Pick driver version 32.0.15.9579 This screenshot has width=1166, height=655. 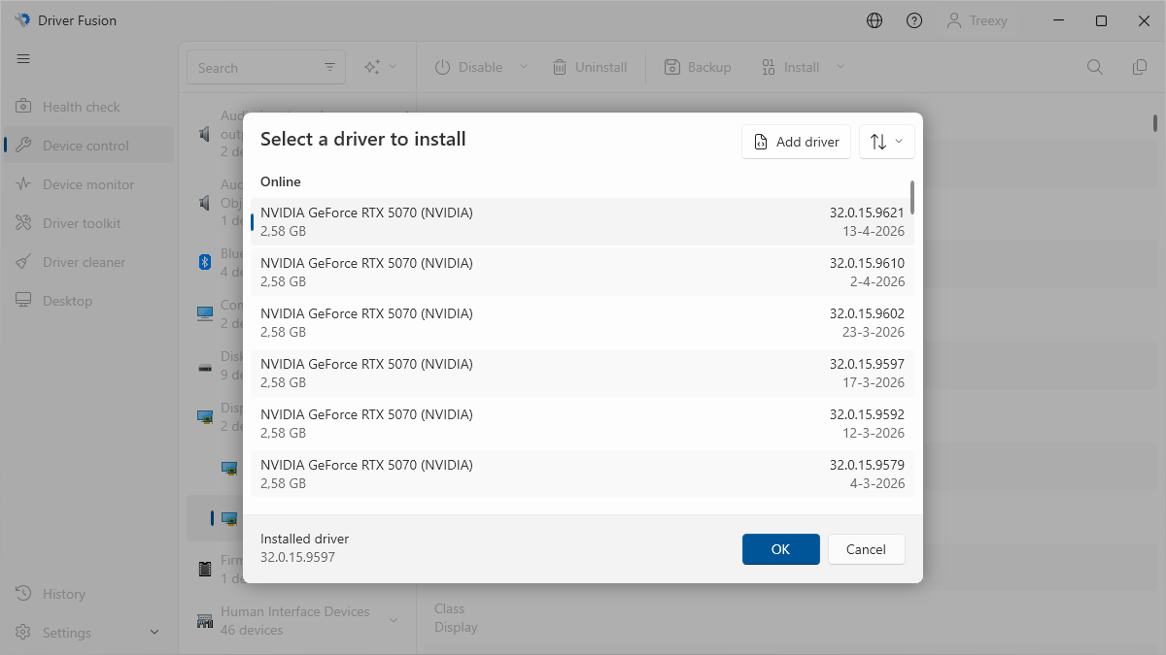click(582, 474)
